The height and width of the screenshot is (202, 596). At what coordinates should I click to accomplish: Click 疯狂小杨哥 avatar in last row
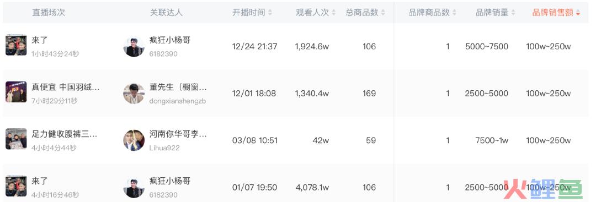pos(134,187)
